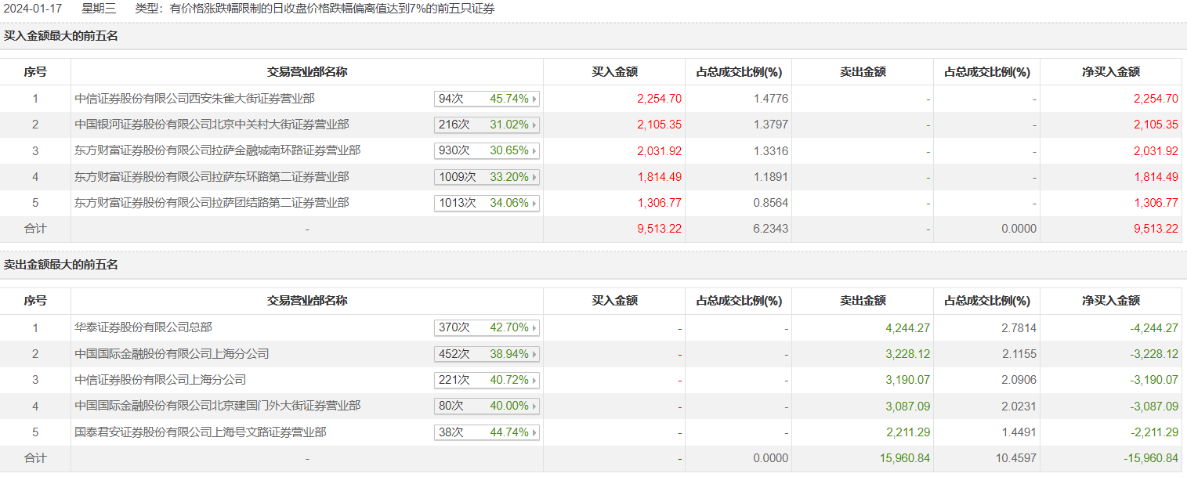Expand the 94次 45.74% stats dropdown

tap(487, 99)
